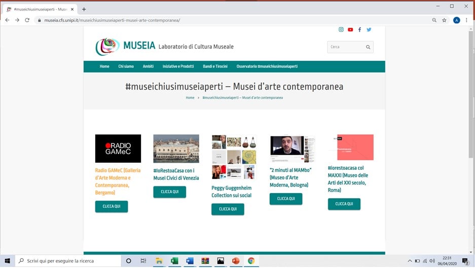The height and width of the screenshot is (268, 475).
Task: Click the MUSEIA swirl logo
Action: (x=107, y=46)
